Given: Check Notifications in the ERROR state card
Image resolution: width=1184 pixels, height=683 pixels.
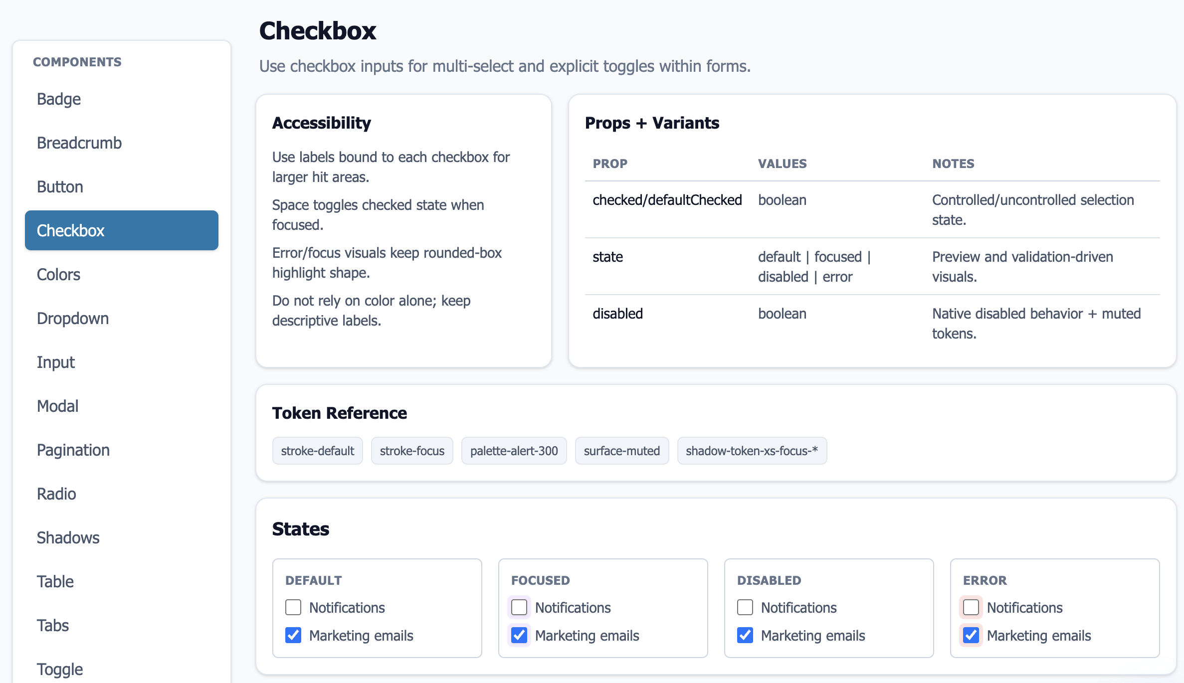Looking at the screenshot, I should point(971,607).
